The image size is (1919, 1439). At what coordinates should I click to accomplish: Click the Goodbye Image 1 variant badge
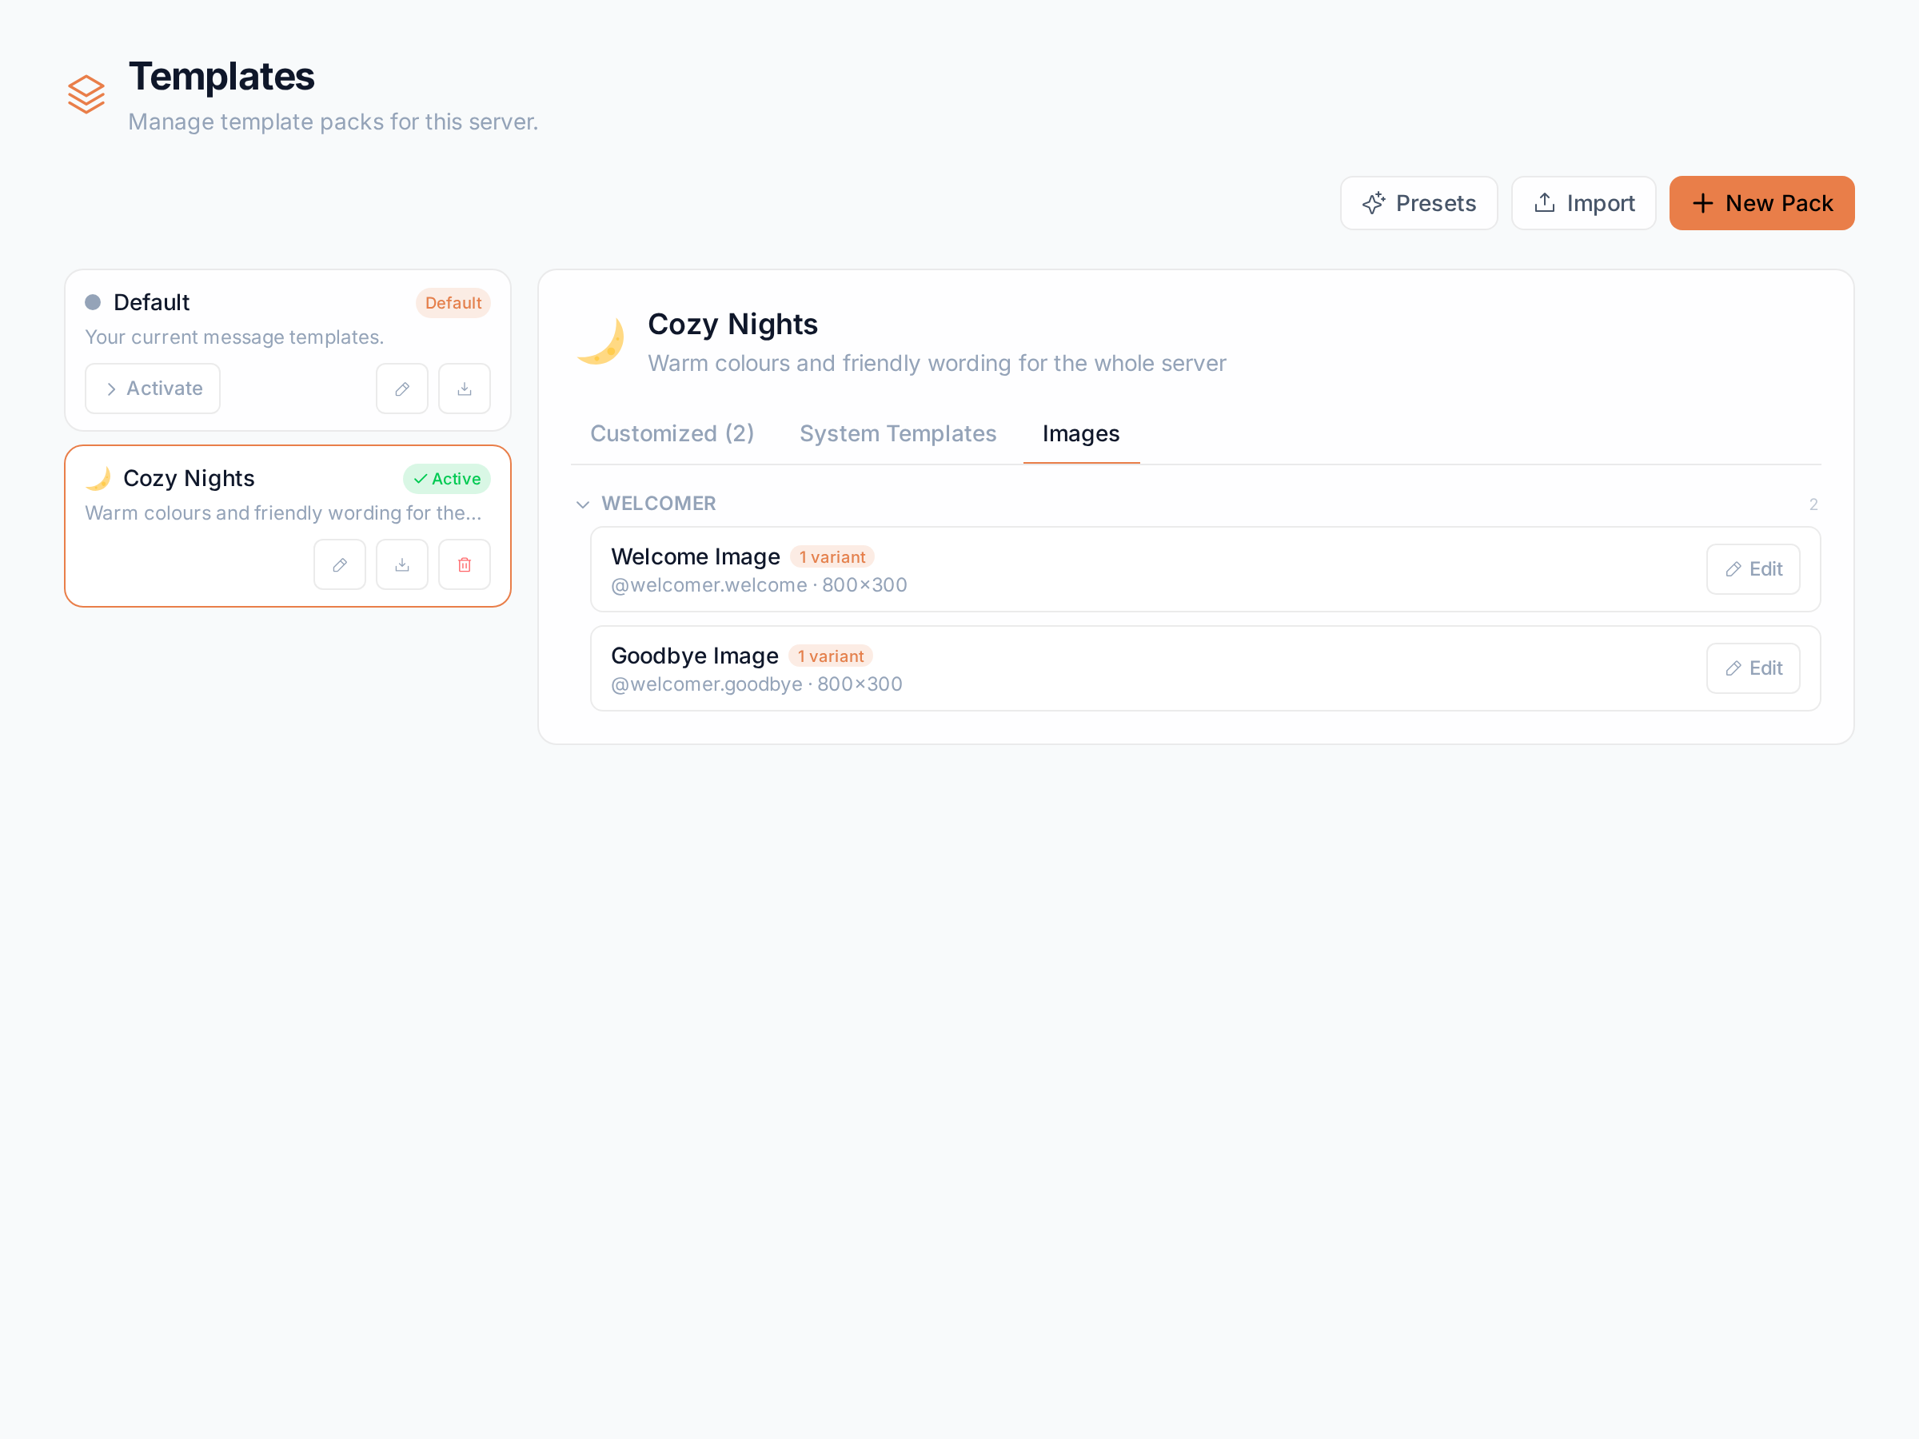(x=830, y=656)
